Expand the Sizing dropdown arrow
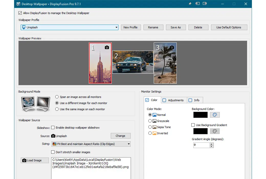 pyautogui.click(x=129, y=144)
